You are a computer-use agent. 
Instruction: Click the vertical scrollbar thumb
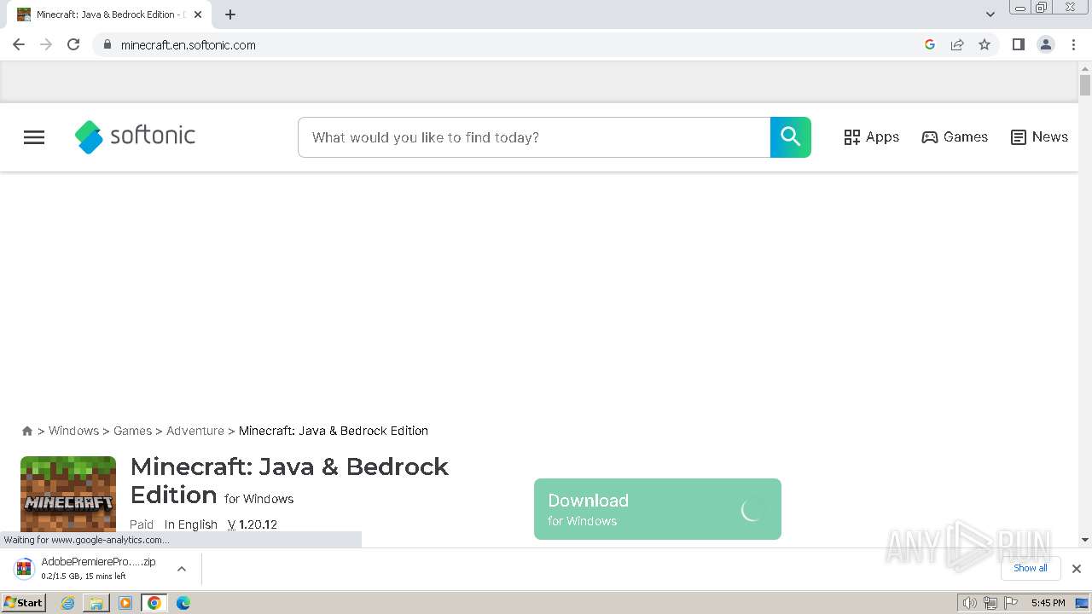coord(1085,85)
